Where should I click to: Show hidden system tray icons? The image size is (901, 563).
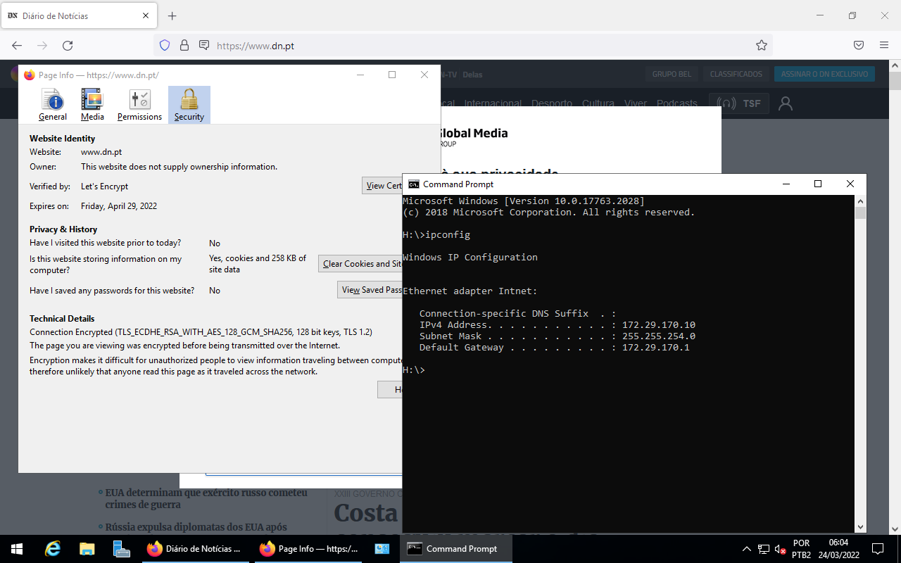(x=747, y=548)
